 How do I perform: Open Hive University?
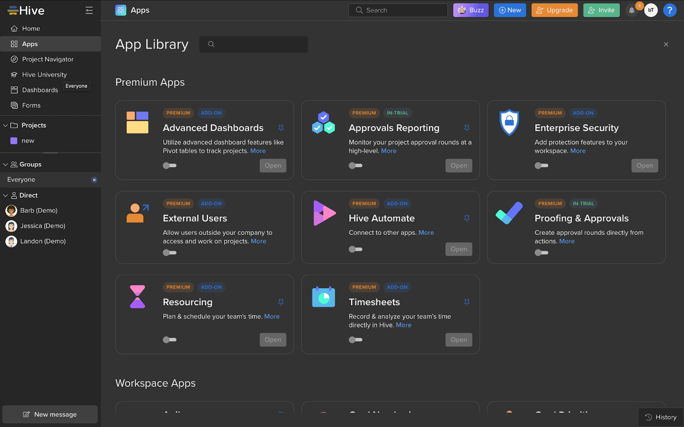(x=50, y=75)
